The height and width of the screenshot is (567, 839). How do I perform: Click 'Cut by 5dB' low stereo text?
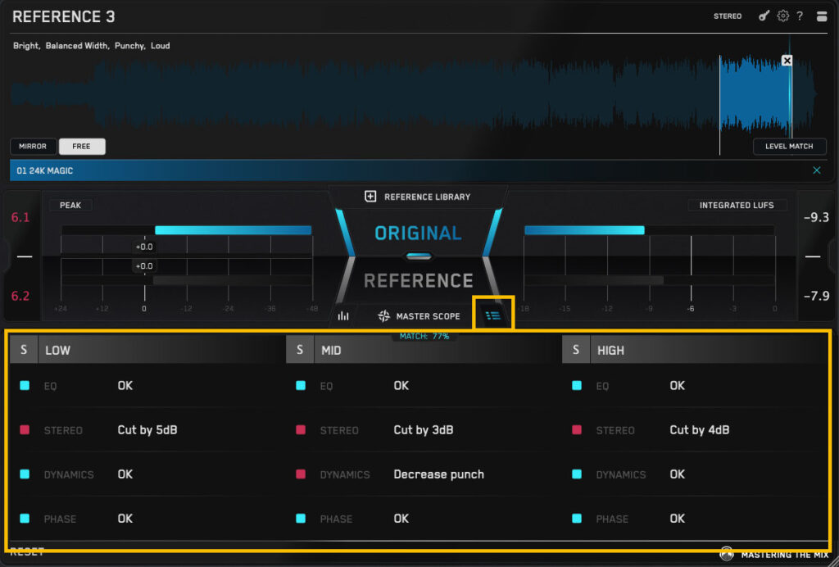point(147,430)
